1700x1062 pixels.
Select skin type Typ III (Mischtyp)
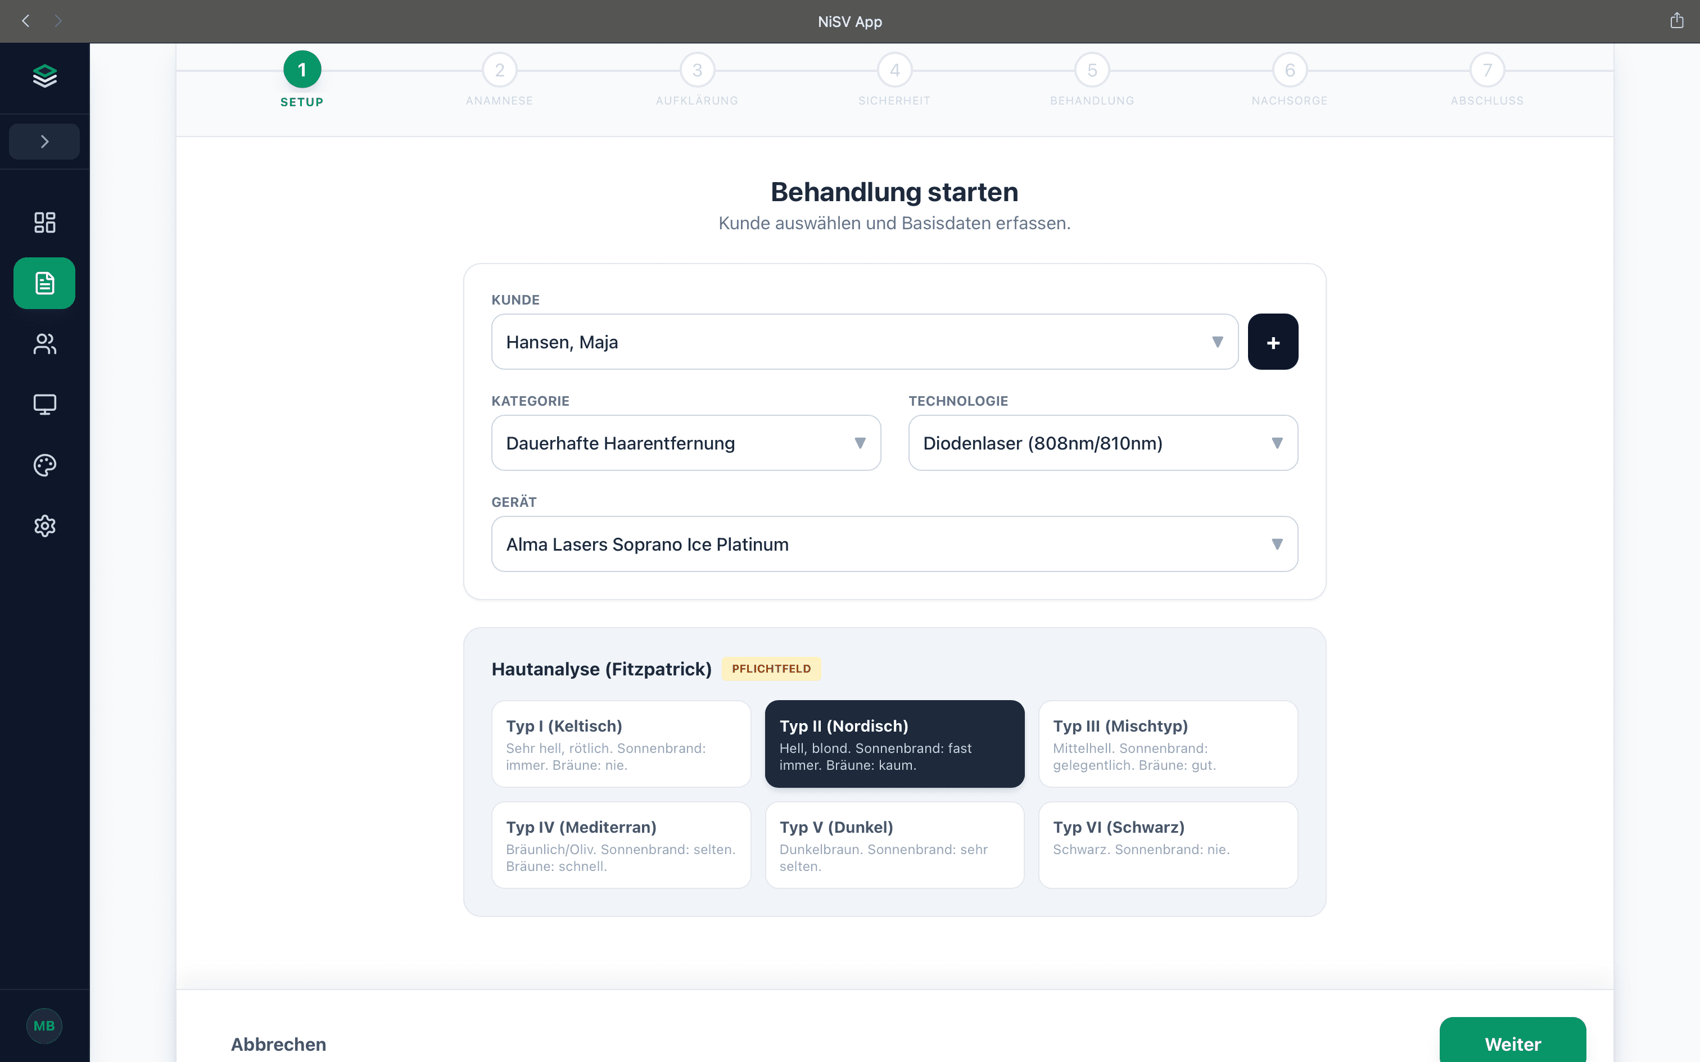point(1168,744)
